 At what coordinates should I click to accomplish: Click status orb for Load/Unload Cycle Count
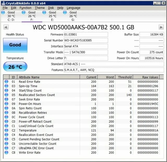[x=6, y=126]
